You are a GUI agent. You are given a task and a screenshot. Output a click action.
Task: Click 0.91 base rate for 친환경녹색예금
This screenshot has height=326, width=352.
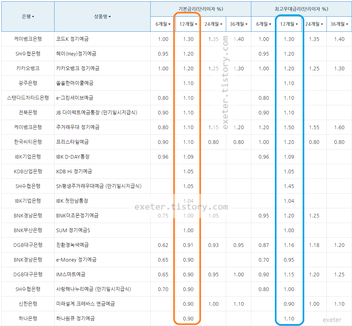[x=188, y=245]
